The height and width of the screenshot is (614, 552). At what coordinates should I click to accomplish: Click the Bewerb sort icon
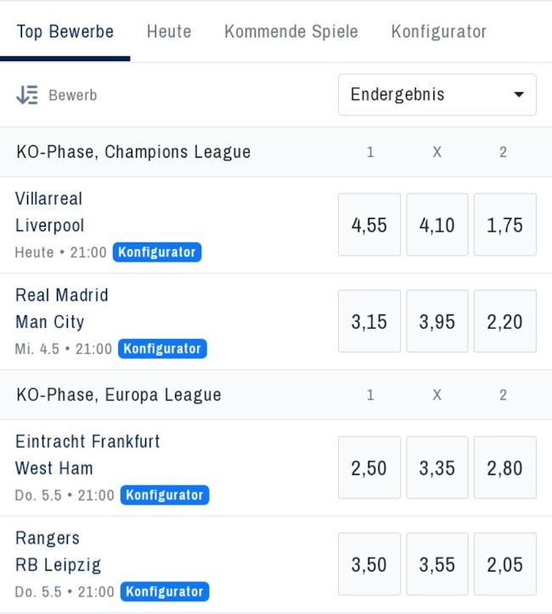[27, 95]
